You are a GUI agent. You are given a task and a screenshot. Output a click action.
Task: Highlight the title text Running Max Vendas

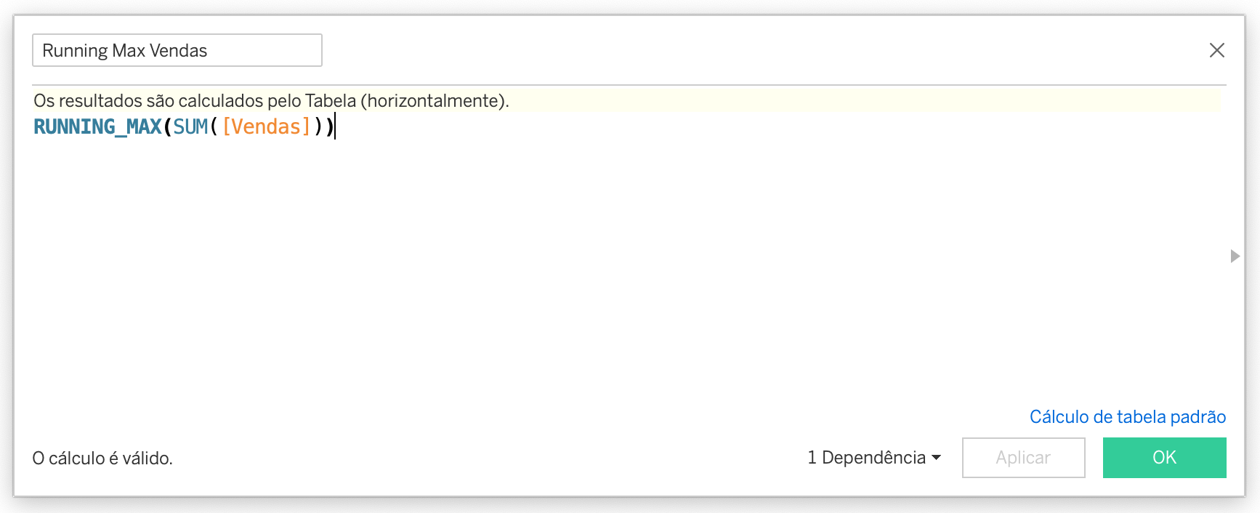coord(125,50)
